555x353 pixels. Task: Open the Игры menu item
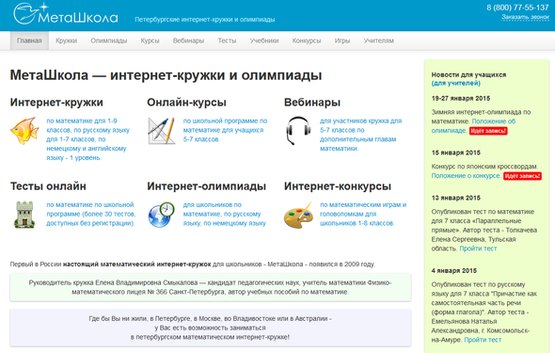(x=342, y=40)
